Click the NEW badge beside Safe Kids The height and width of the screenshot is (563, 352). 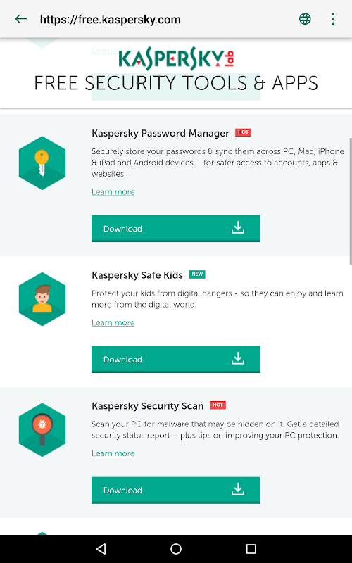pyautogui.click(x=197, y=274)
